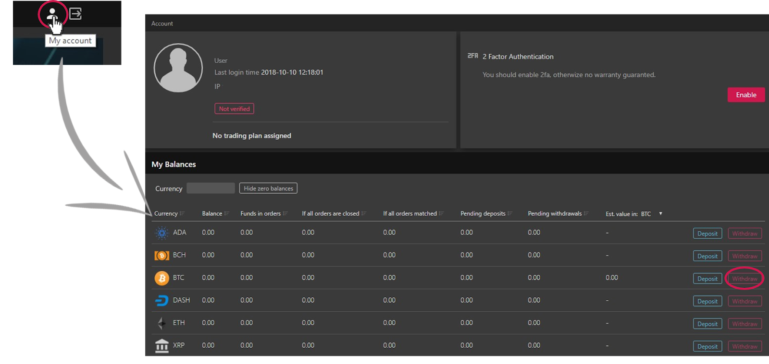
Task: Click ETH currency label
Action: [x=179, y=322]
